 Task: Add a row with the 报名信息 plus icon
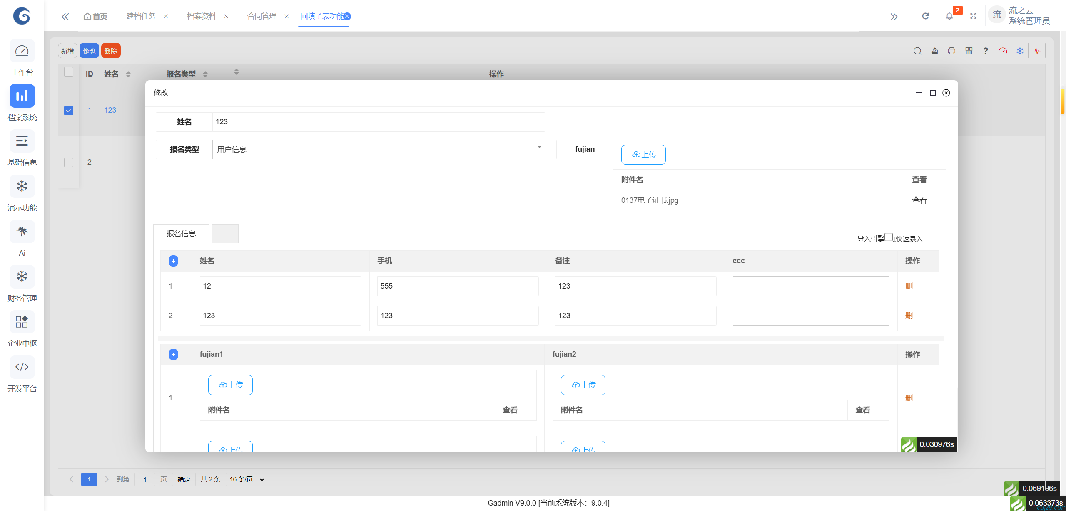click(173, 261)
